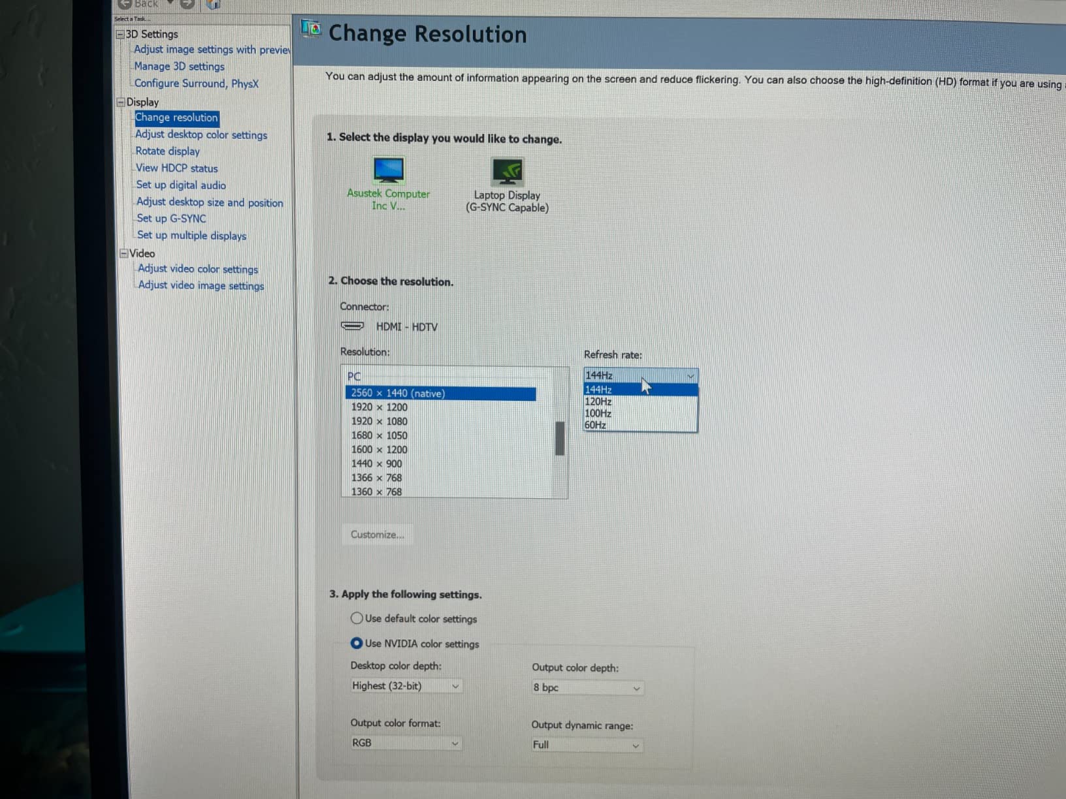This screenshot has width=1066, height=799.
Task: Select the Asustek Computer display icon
Action: (389, 171)
